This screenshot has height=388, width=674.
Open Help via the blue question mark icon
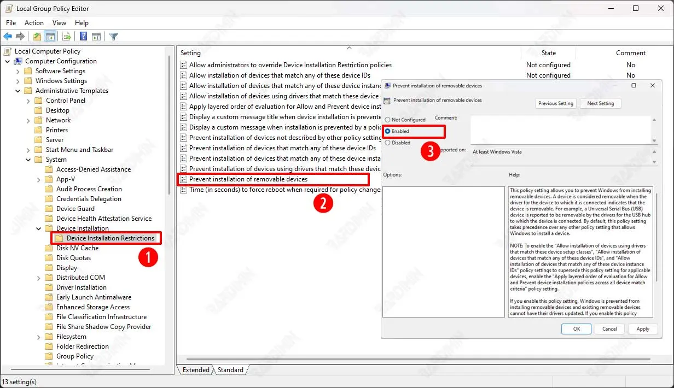(83, 37)
